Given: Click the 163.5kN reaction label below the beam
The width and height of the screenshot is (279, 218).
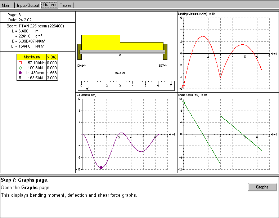Looking at the screenshot, I should tap(120, 73).
